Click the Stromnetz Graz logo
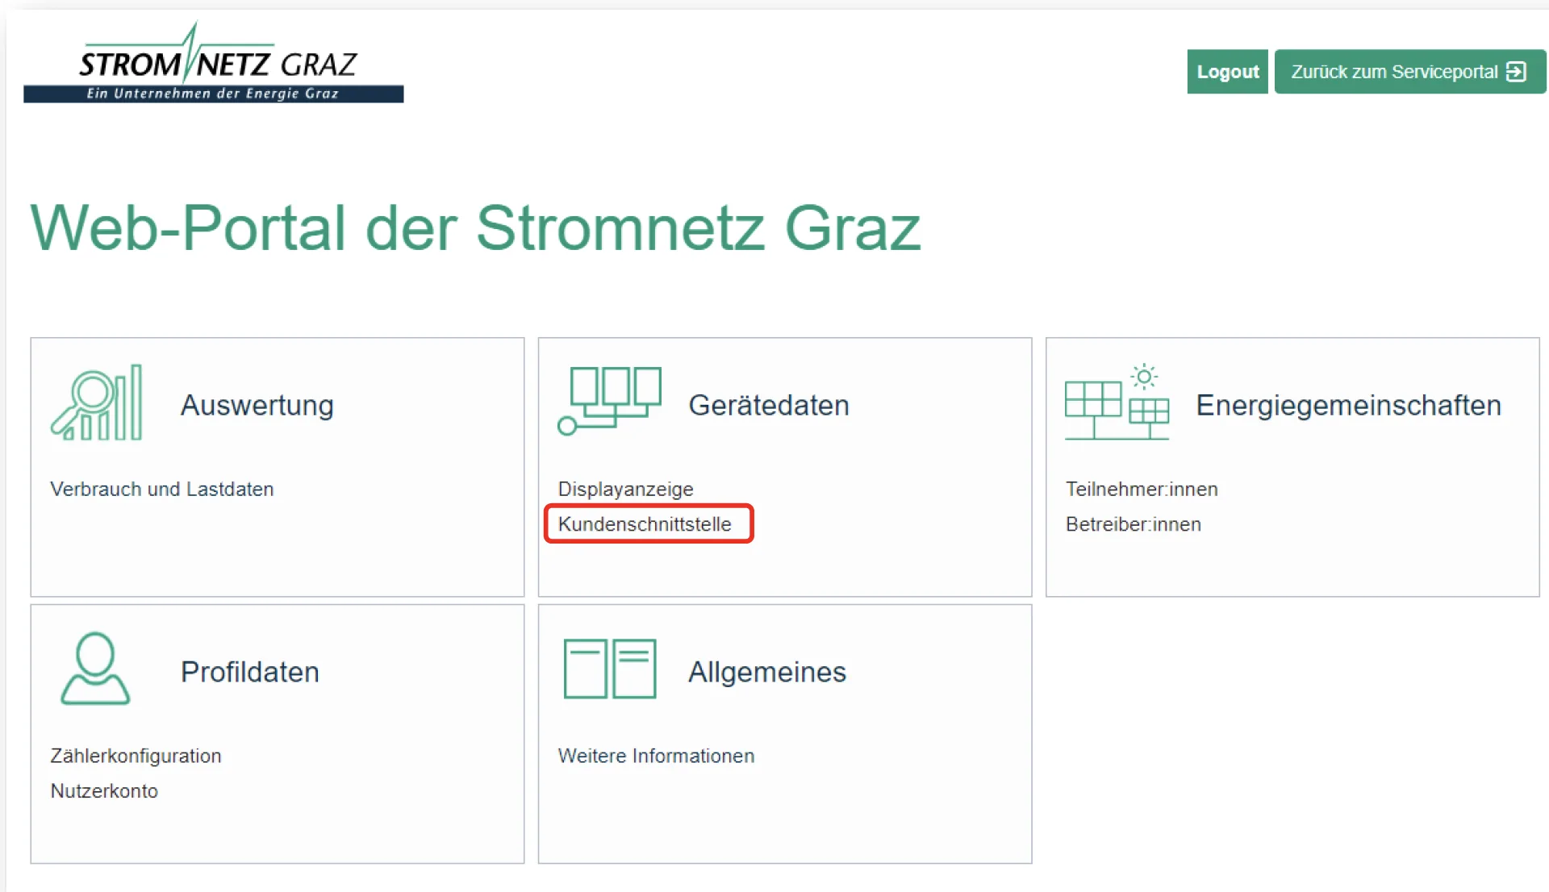Viewport: 1549px width, 892px height. click(214, 63)
